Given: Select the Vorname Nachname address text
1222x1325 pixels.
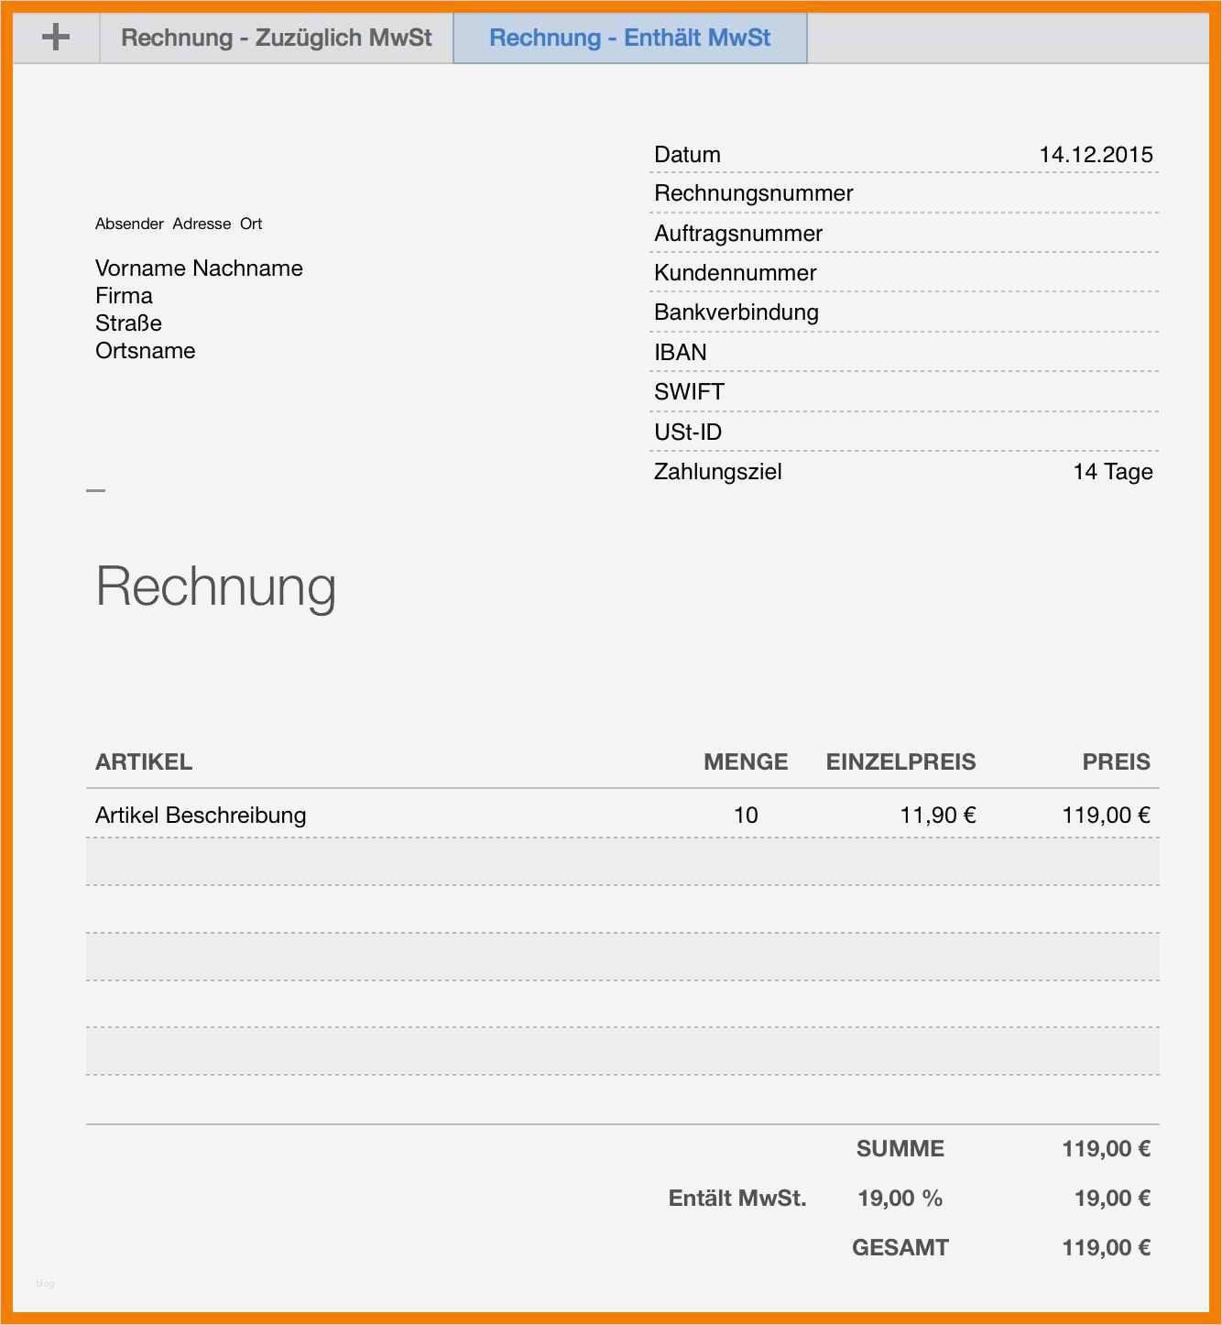Looking at the screenshot, I should [x=199, y=268].
